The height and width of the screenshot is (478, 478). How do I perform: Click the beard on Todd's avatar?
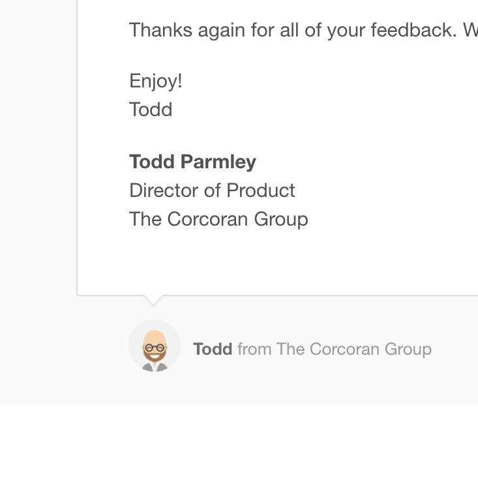click(x=155, y=356)
